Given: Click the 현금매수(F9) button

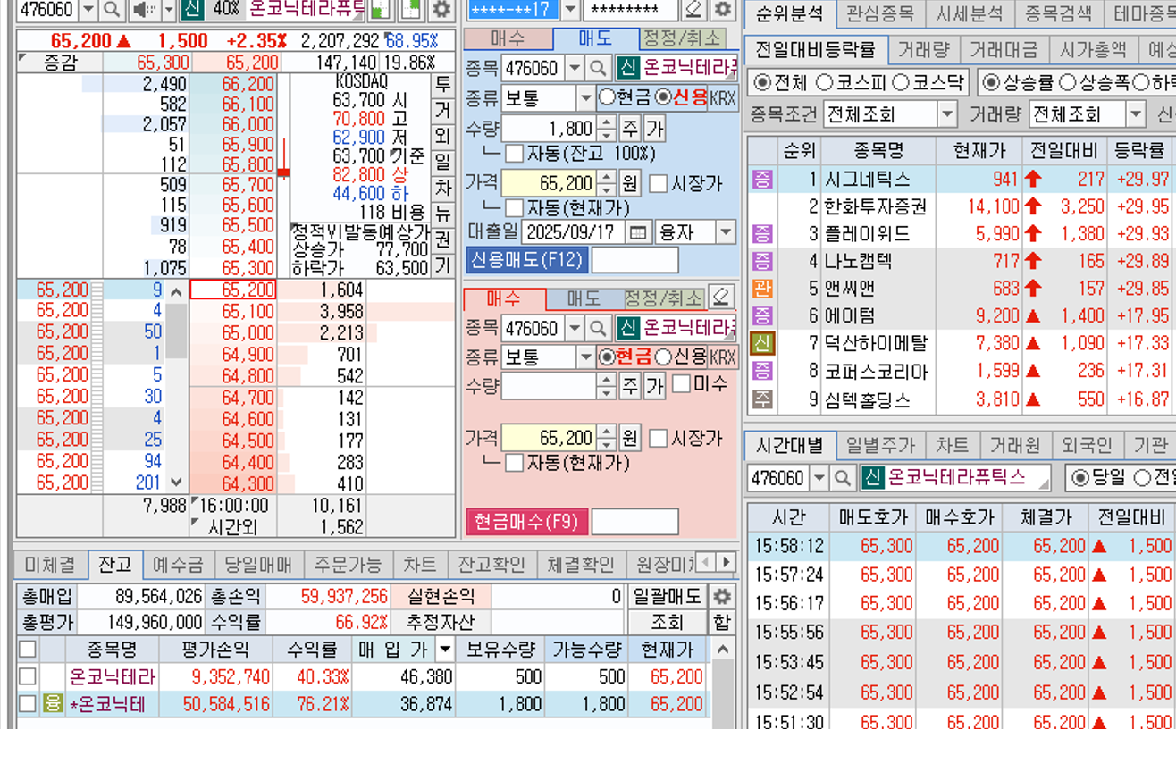Looking at the screenshot, I should (x=526, y=522).
